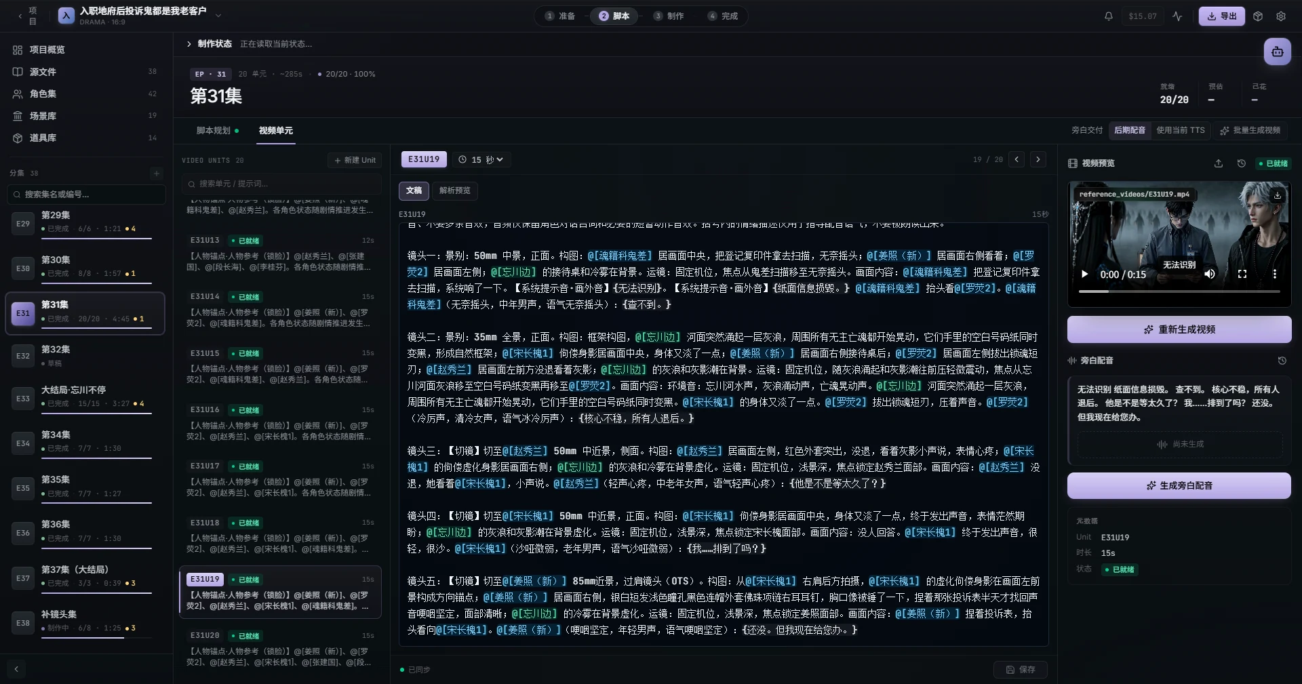Screen dimensions: 1302x684
Task: Open the 场景库 sidebar item
Action: pyautogui.click(x=85, y=116)
